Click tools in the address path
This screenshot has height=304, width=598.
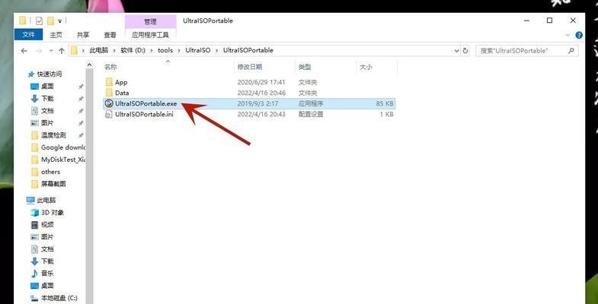[x=165, y=50]
